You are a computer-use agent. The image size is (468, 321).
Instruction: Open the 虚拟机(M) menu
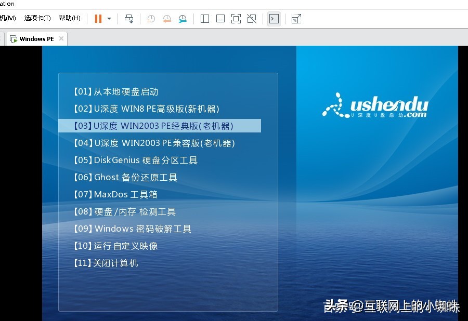pos(8,17)
